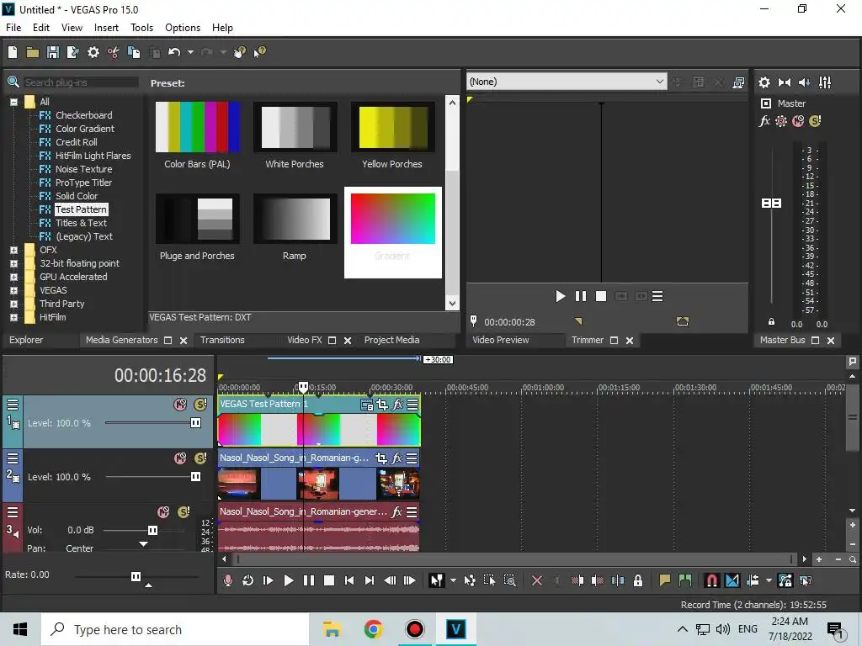Go to start of project

(349, 580)
